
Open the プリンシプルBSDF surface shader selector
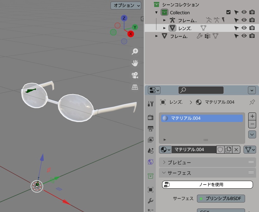221,198
